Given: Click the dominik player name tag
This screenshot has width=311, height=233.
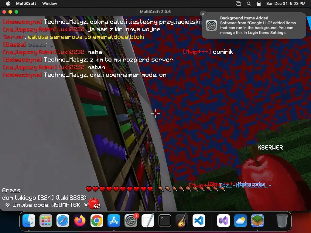Looking at the screenshot, I should [223, 52].
